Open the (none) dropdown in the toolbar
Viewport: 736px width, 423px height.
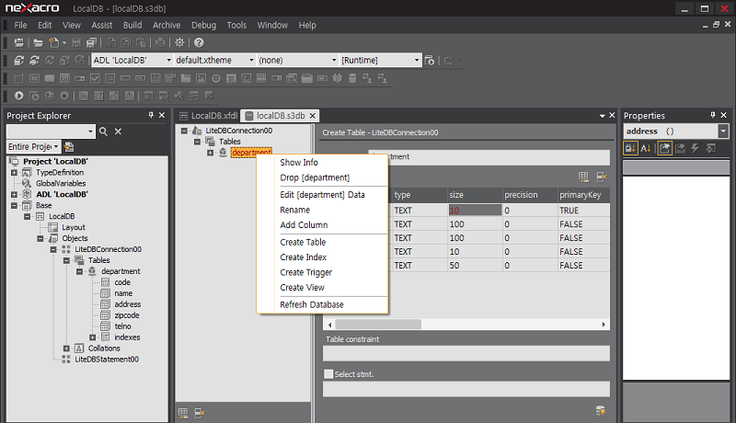pos(334,61)
